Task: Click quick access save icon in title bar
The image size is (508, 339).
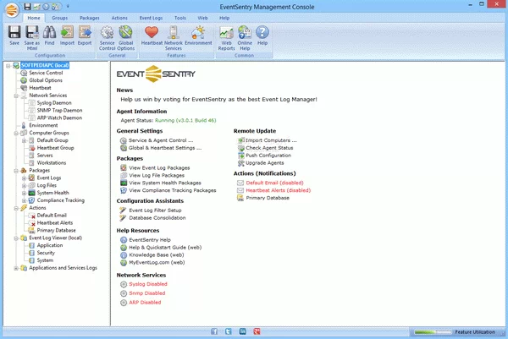Action: click(x=28, y=7)
